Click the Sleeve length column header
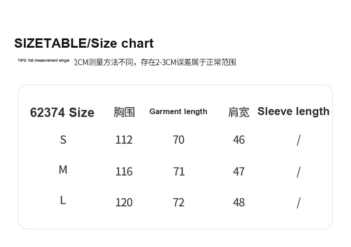Screen dimensions: 351x247 [x=293, y=111]
